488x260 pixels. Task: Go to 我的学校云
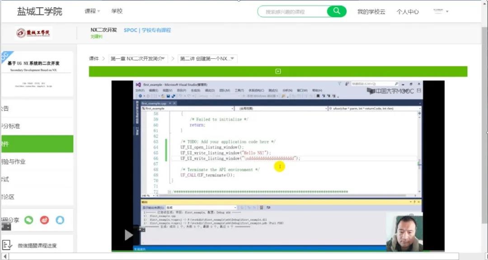pyautogui.click(x=371, y=12)
